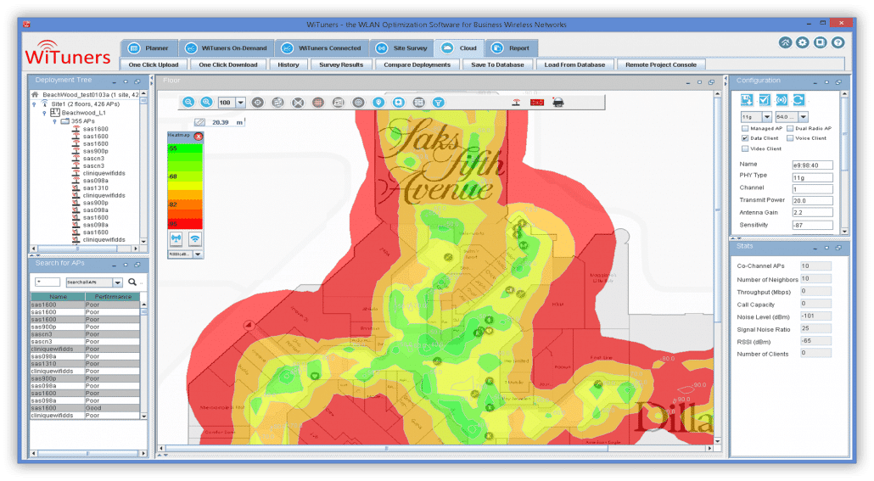Click the red access point antenna toolbar icon

click(516, 103)
